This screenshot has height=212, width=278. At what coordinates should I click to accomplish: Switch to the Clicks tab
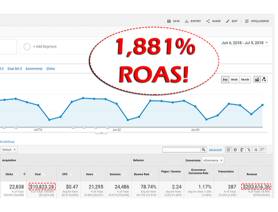pos(51,69)
